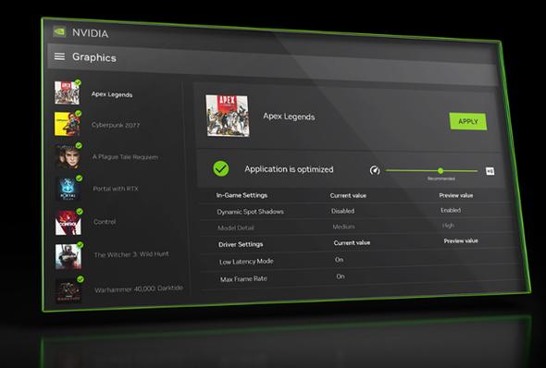This screenshot has height=368, width=546.
Task: Select the Cyberpunk 2077 game icon
Action: [x=67, y=124]
